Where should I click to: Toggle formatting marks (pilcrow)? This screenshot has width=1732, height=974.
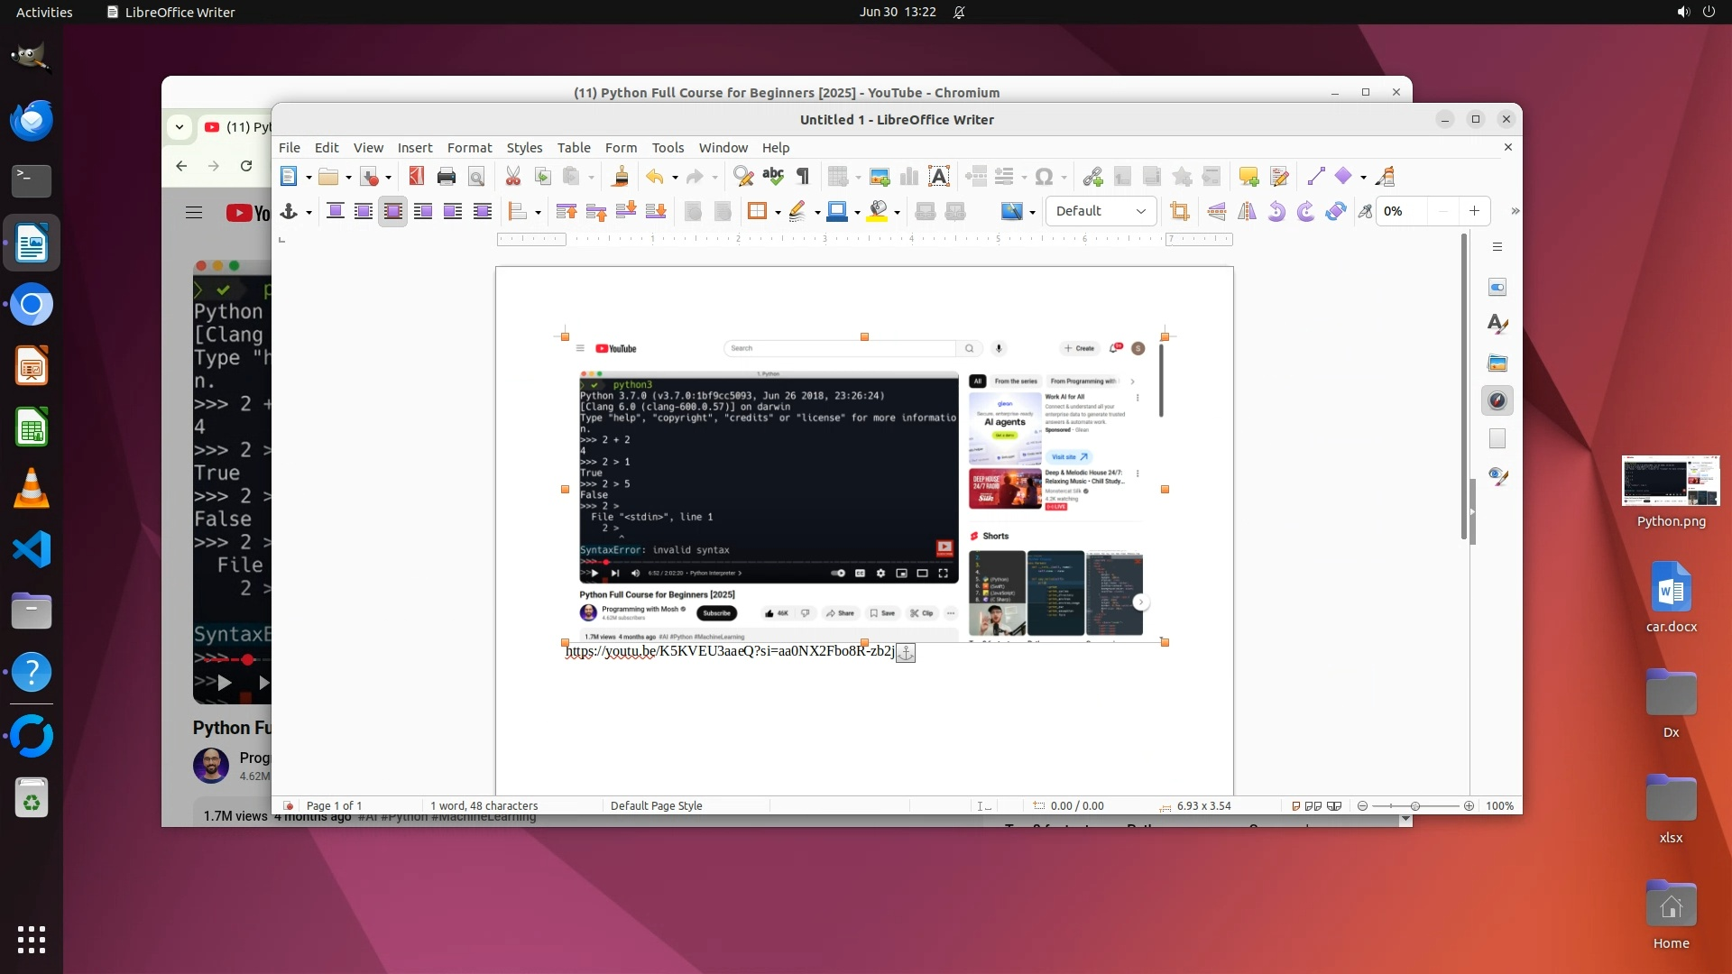(803, 177)
